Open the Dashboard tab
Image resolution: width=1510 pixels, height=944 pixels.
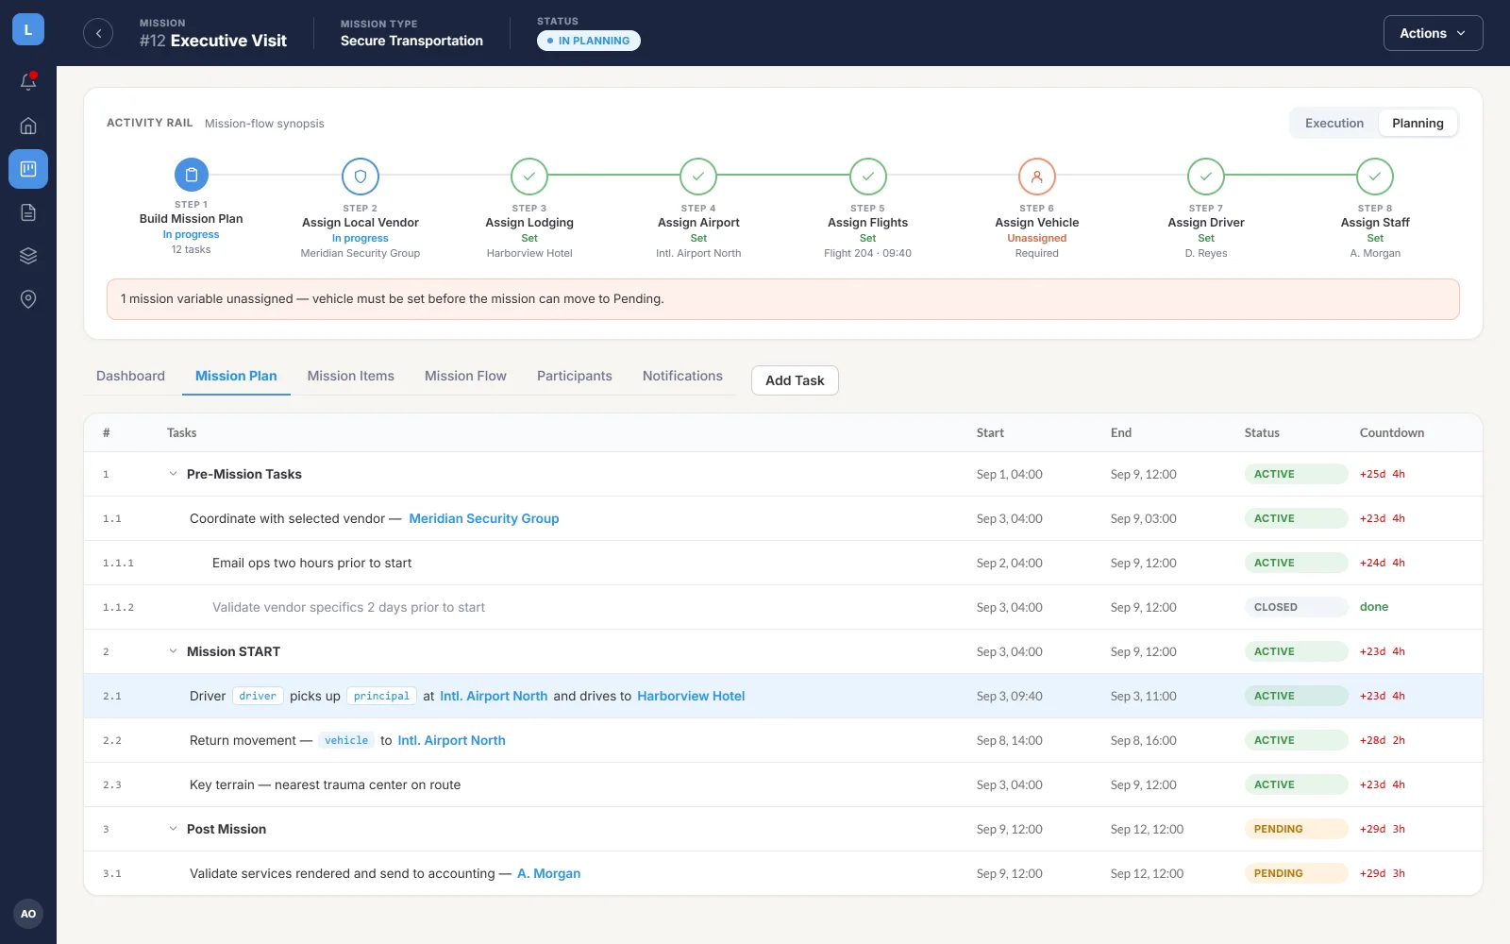130,376
